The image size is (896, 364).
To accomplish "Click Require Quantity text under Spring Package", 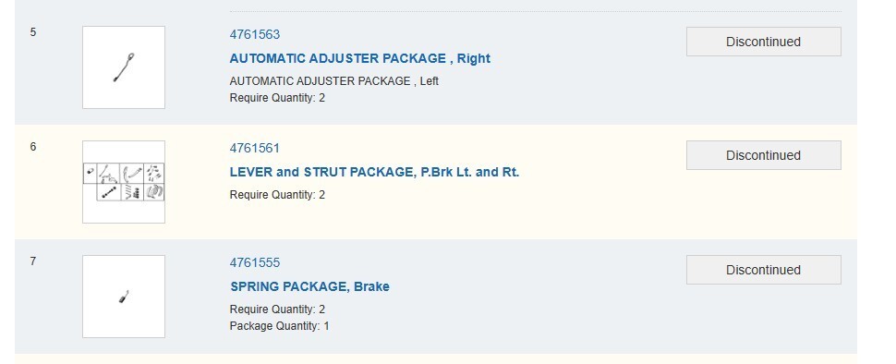I will point(277,309).
